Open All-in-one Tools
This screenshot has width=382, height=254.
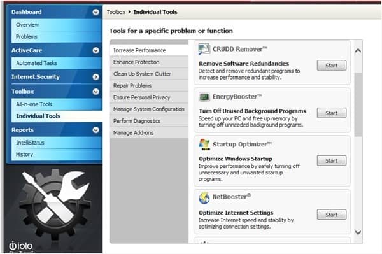pyautogui.click(x=56, y=104)
